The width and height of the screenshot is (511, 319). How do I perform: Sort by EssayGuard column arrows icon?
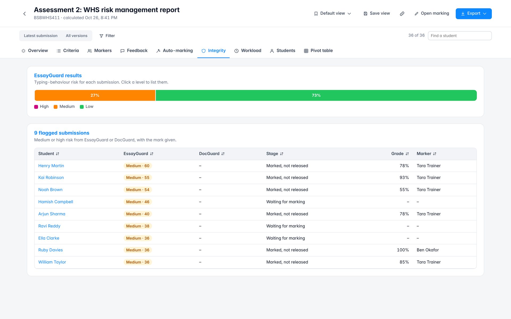[152, 154]
